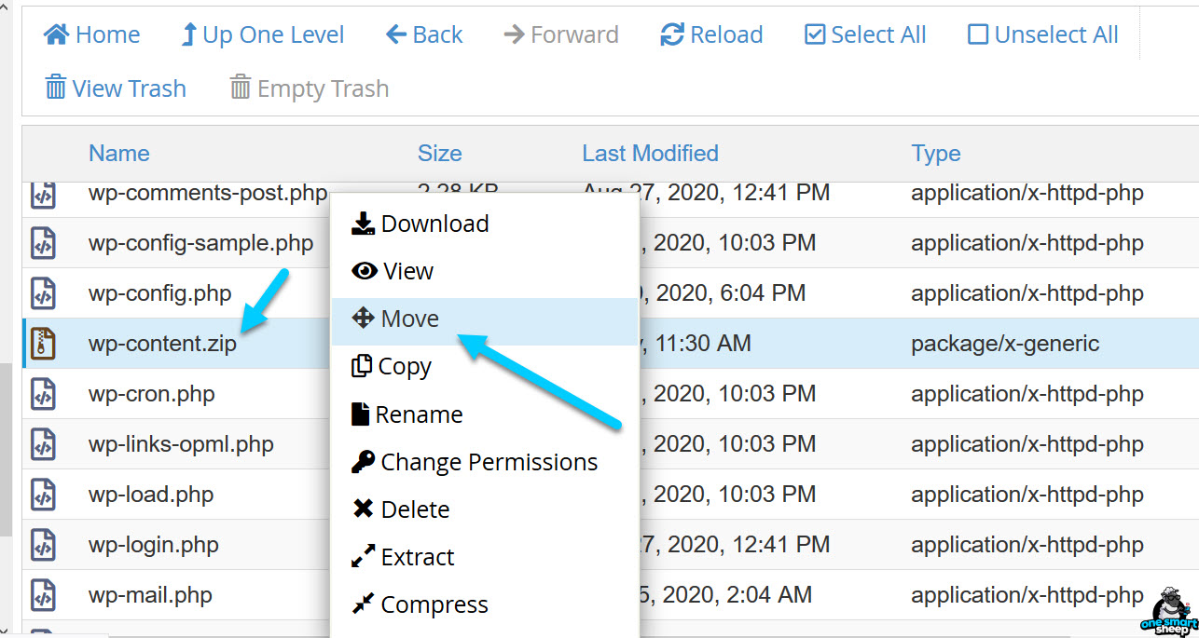Select file name wp-config-sample.php

[x=200, y=243]
